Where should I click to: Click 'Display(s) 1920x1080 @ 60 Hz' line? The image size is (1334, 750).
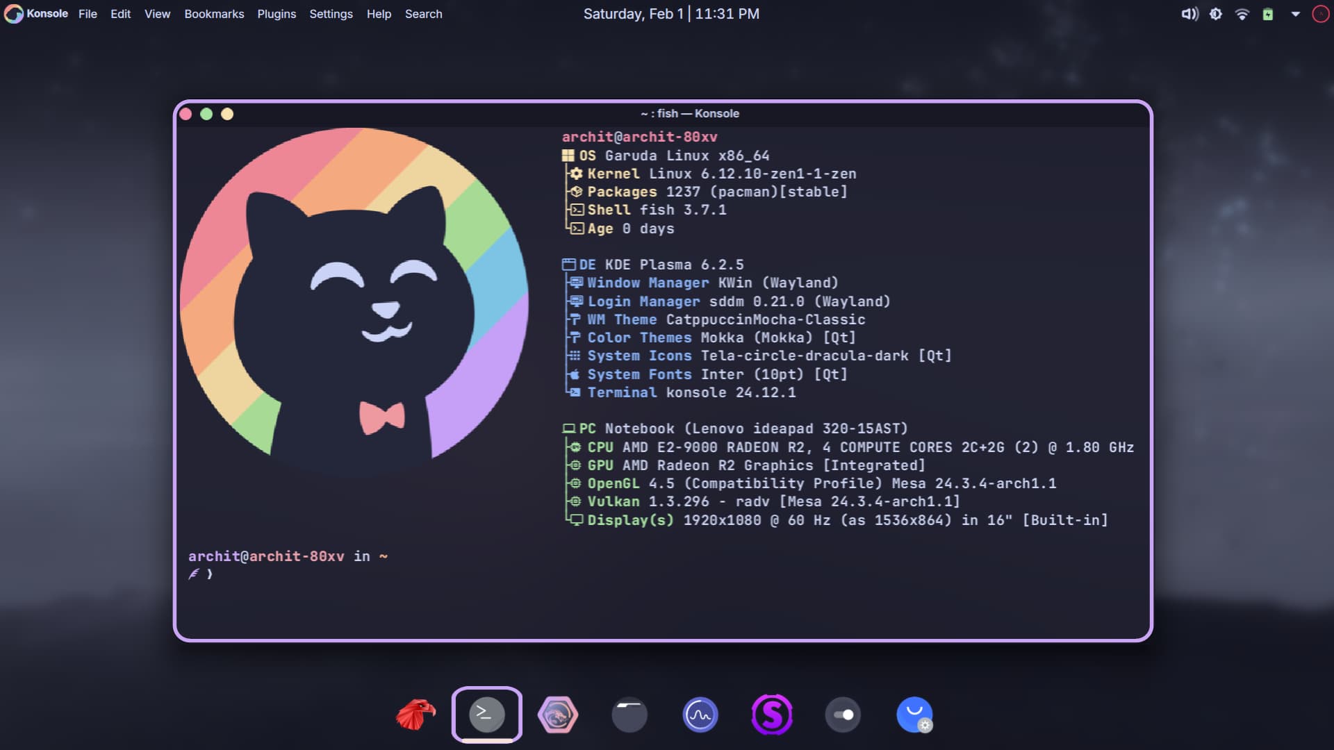pos(839,520)
